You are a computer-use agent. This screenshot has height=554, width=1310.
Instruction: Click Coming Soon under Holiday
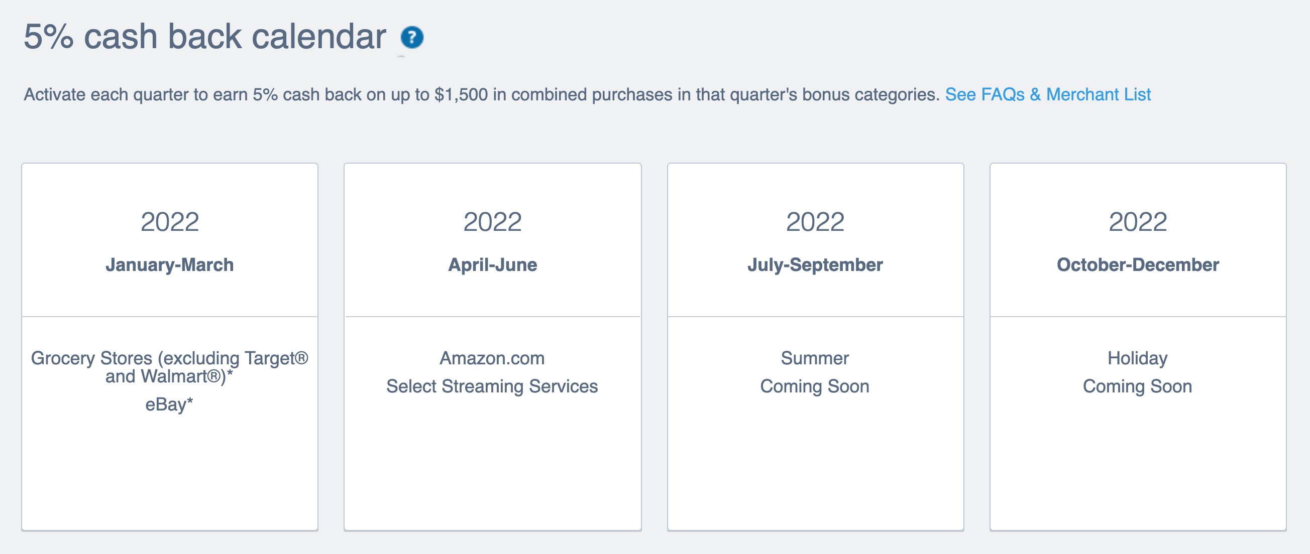(1138, 386)
